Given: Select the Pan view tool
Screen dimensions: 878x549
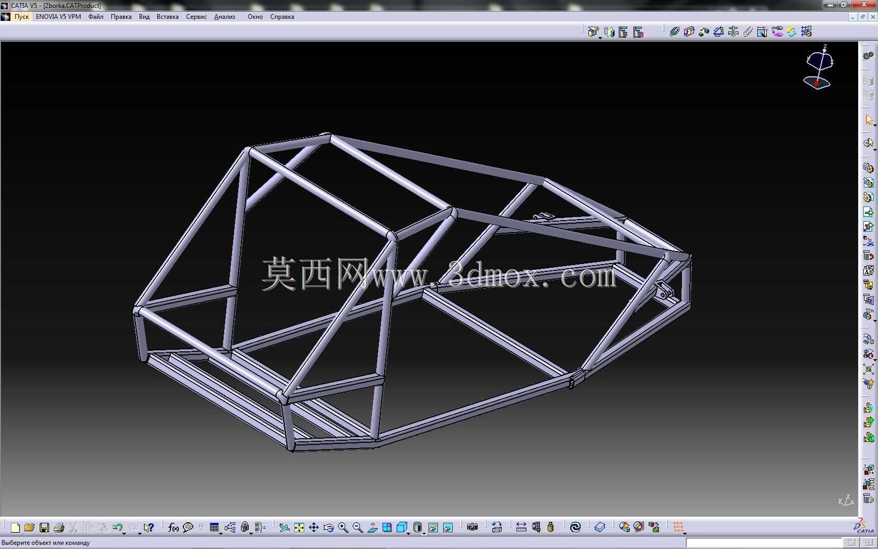Looking at the screenshot, I should coord(314,528).
